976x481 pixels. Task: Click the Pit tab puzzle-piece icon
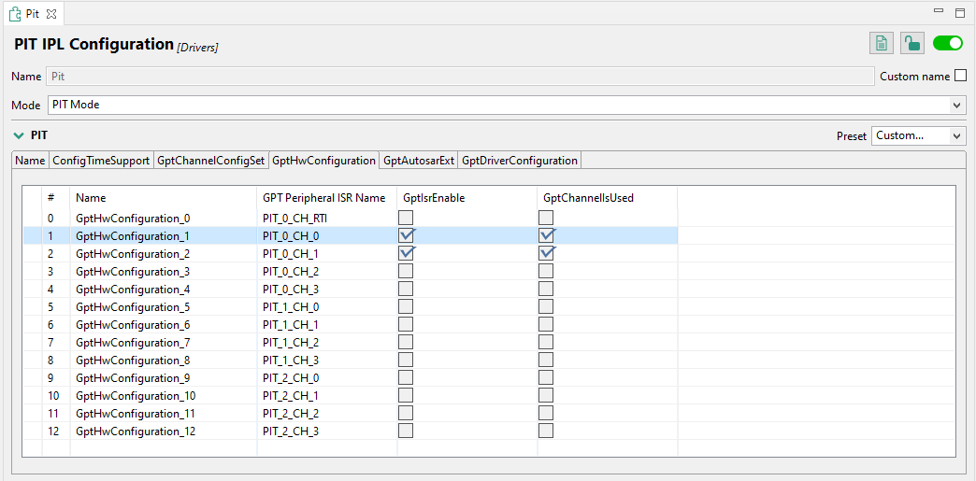(x=15, y=13)
